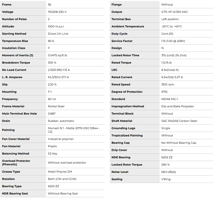Select the Breakdown Torque value 300 %
This screenshot has width=213, height=199.
tap(52, 63)
